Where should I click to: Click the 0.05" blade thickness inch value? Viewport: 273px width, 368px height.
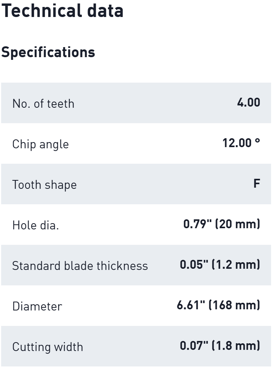click(x=194, y=265)
